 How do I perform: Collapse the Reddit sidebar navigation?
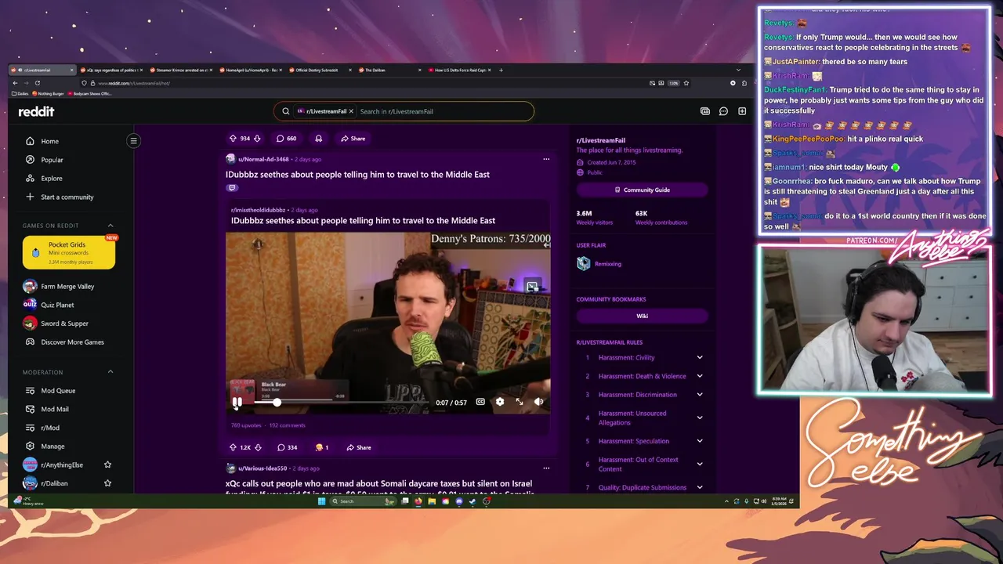pyautogui.click(x=133, y=141)
